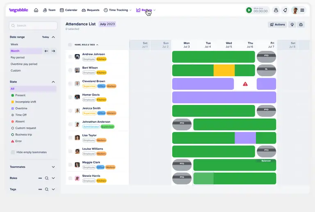Collapse the State filter section
This screenshot has height=212, width=315.
tap(53, 82)
